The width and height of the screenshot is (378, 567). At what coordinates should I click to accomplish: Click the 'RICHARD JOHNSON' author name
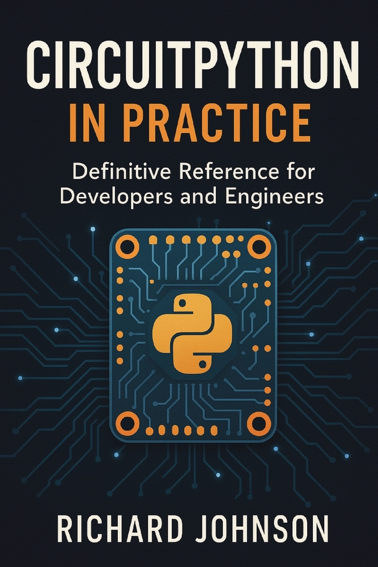pos(193,528)
